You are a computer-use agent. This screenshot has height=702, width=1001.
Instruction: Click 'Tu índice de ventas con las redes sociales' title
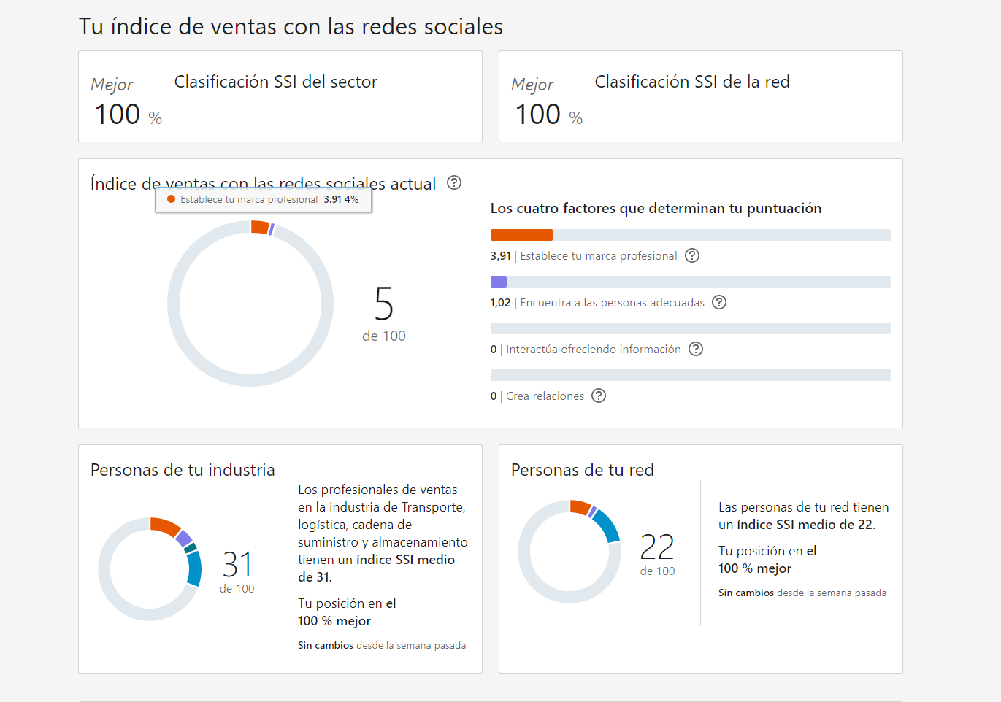coord(291,27)
